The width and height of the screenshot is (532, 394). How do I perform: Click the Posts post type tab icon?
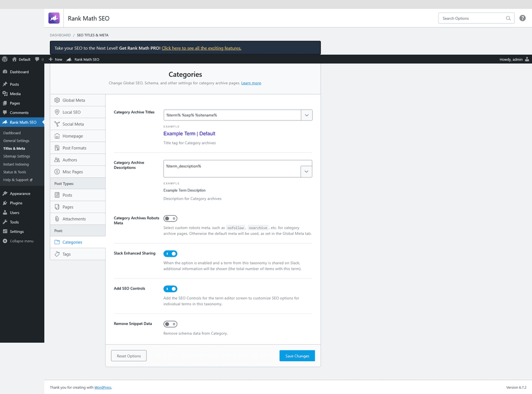pyautogui.click(x=57, y=195)
